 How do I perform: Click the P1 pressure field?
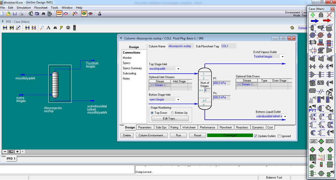click(x=221, y=83)
